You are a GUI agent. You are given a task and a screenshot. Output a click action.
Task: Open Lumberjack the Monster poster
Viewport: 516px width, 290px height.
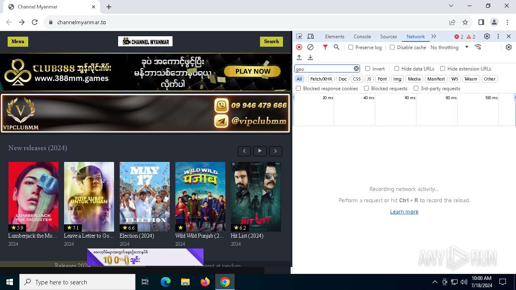[x=33, y=197]
